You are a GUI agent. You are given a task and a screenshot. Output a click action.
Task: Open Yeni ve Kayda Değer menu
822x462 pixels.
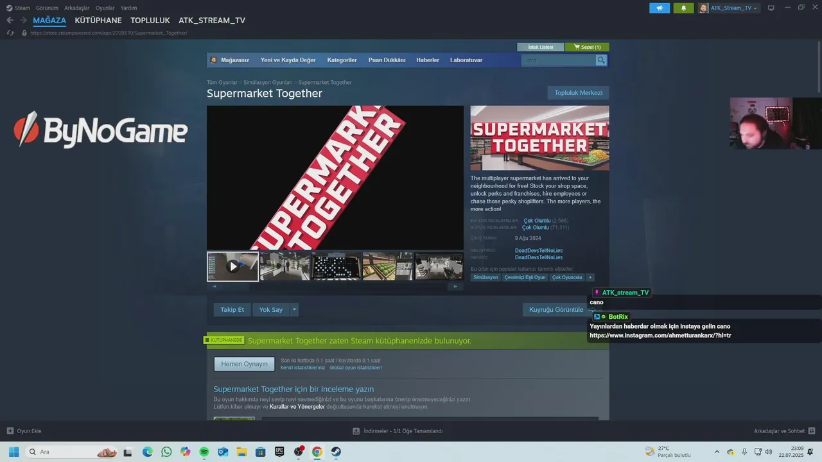(x=288, y=60)
